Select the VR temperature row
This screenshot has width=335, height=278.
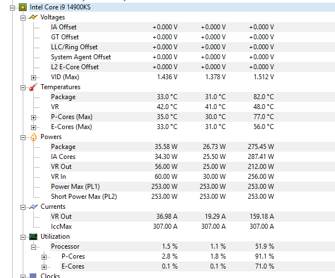[192, 107]
